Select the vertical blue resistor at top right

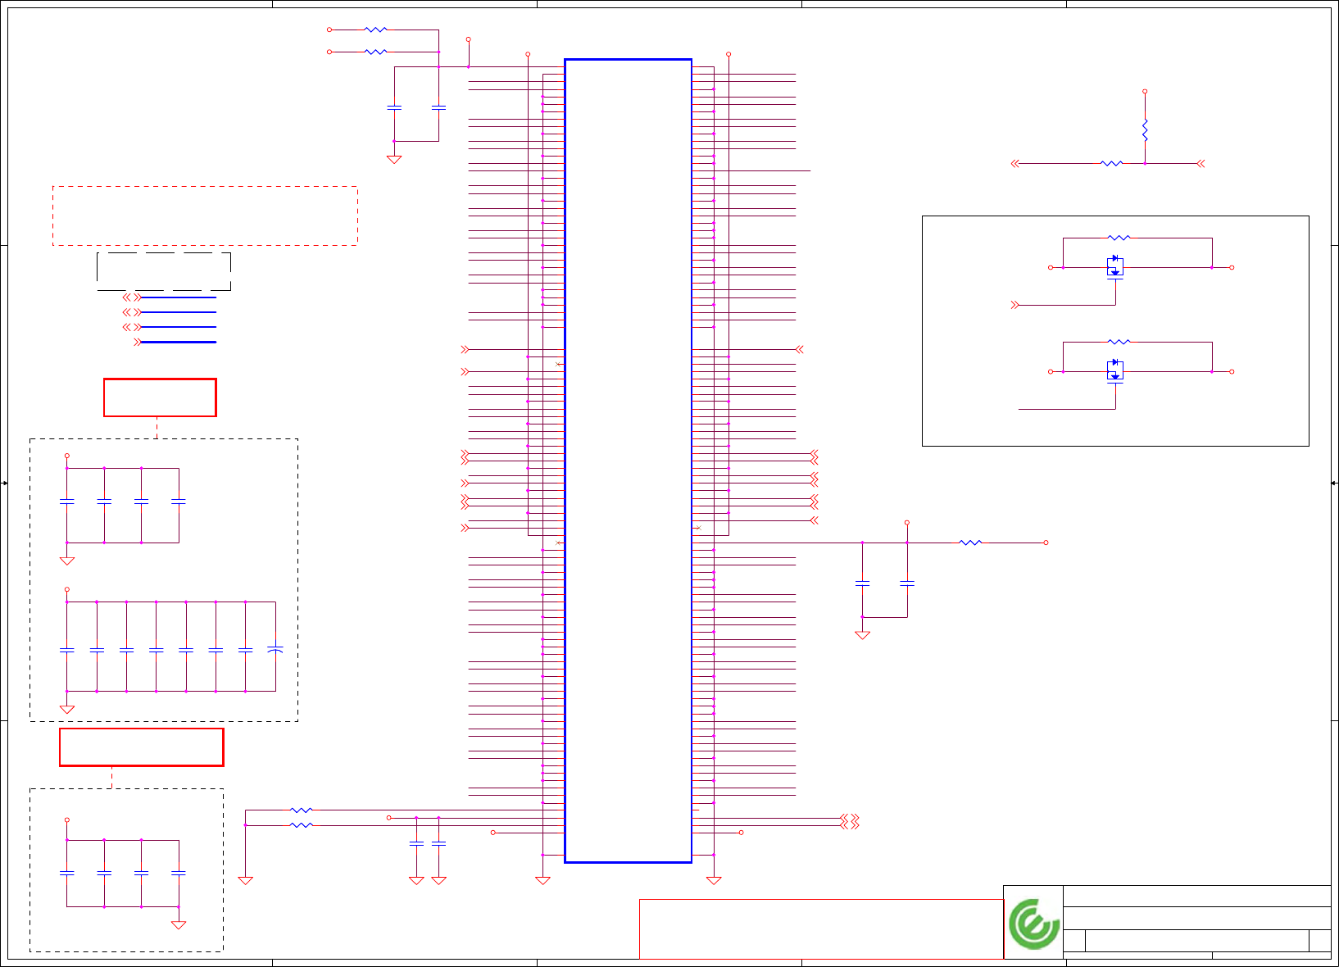pyautogui.click(x=1145, y=131)
